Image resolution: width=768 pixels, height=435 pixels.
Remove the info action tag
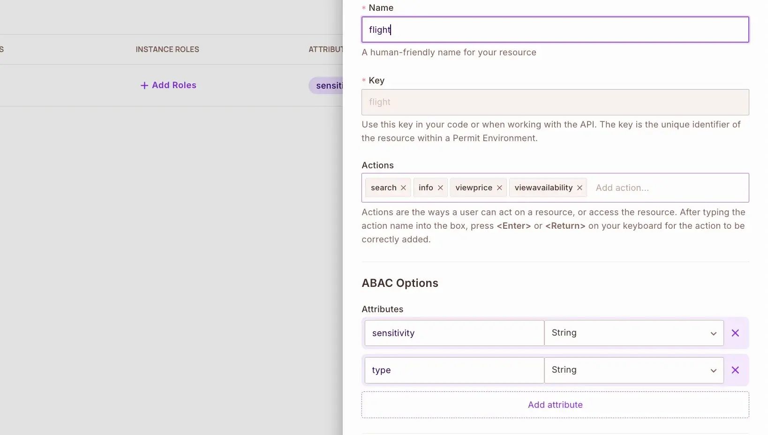pos(440,187)
